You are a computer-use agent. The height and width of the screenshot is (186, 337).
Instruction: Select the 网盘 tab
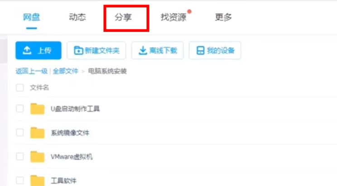(32, 17)
